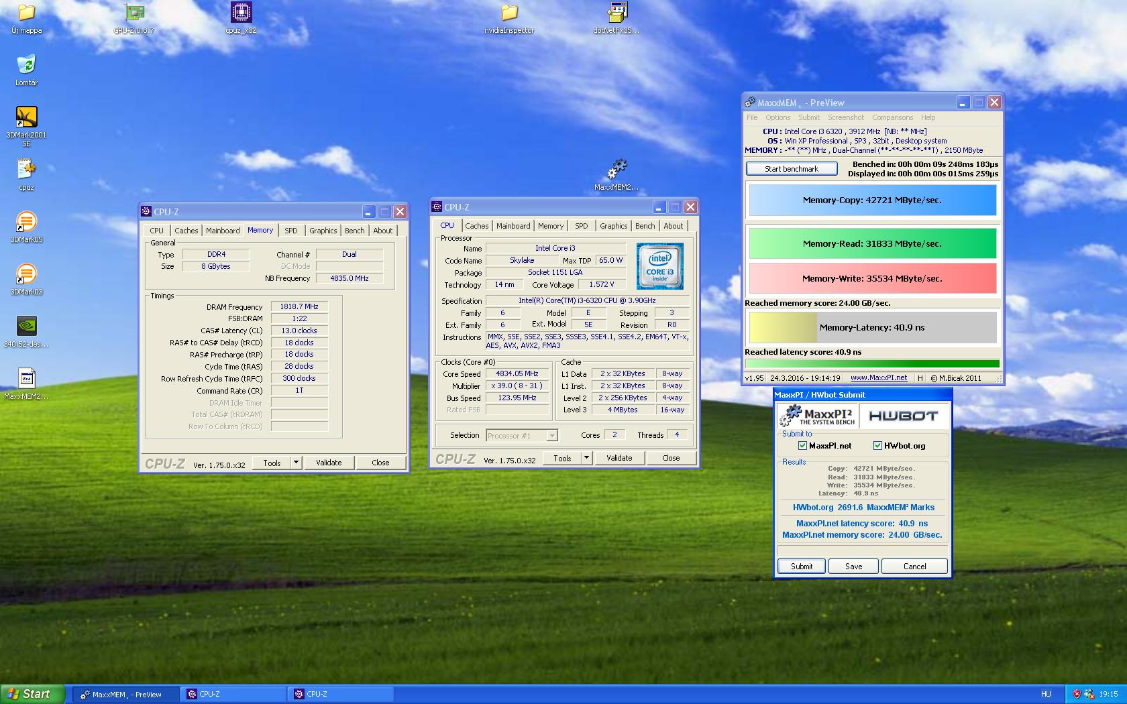1127x704 pixels.
Task: Open the MaxxMEM2 gear icon on desktop
Action: tap(616, 175)
